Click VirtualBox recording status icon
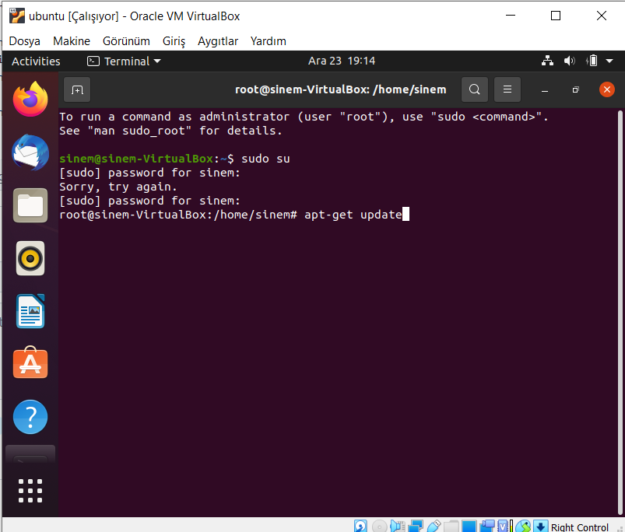The image size is (625, 532). 487,526
